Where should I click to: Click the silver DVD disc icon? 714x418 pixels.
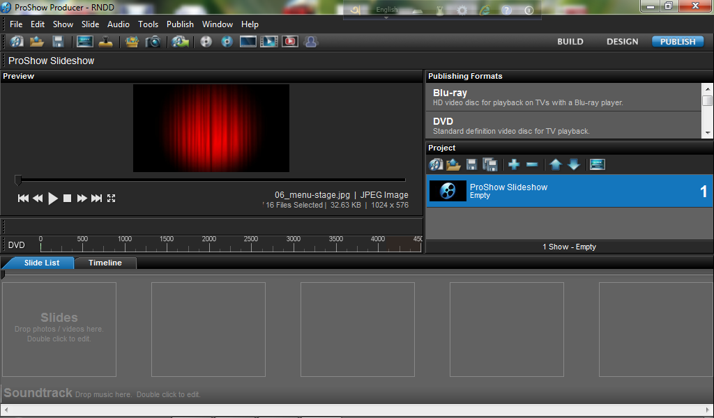point(206,42)
